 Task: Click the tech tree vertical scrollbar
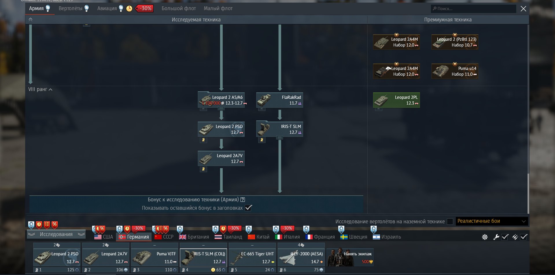528,193
